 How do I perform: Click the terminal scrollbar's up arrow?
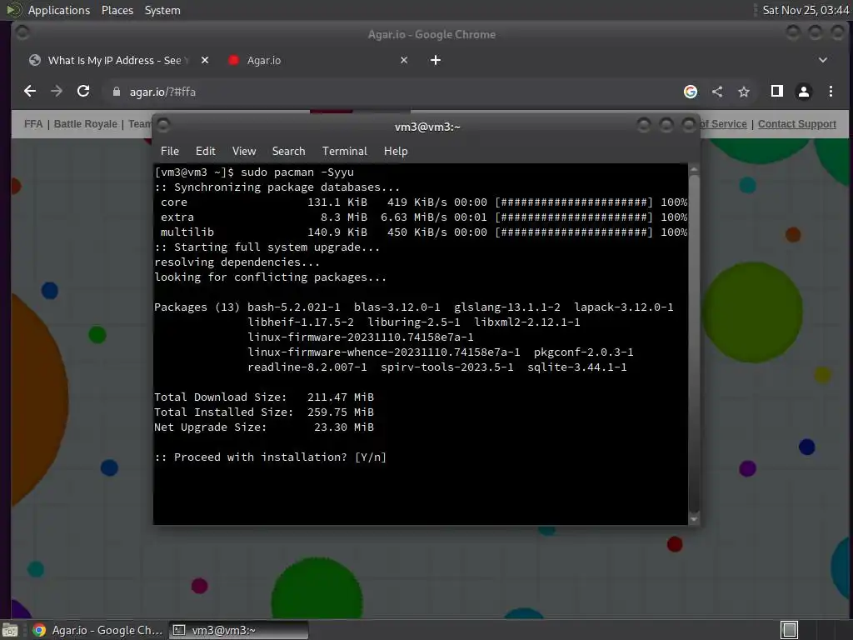click(x=694, y=170)
